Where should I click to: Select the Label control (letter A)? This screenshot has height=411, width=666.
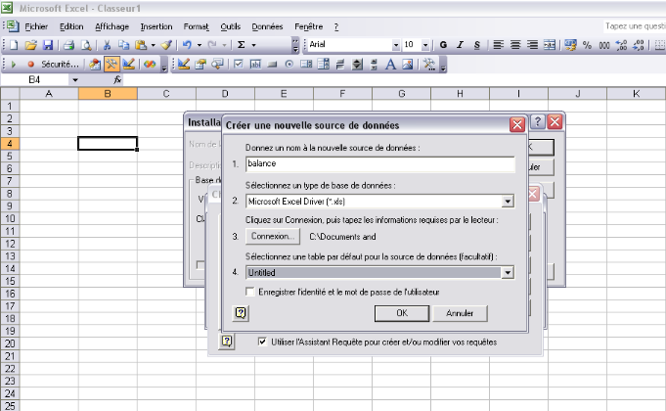(x=391, y=65)
